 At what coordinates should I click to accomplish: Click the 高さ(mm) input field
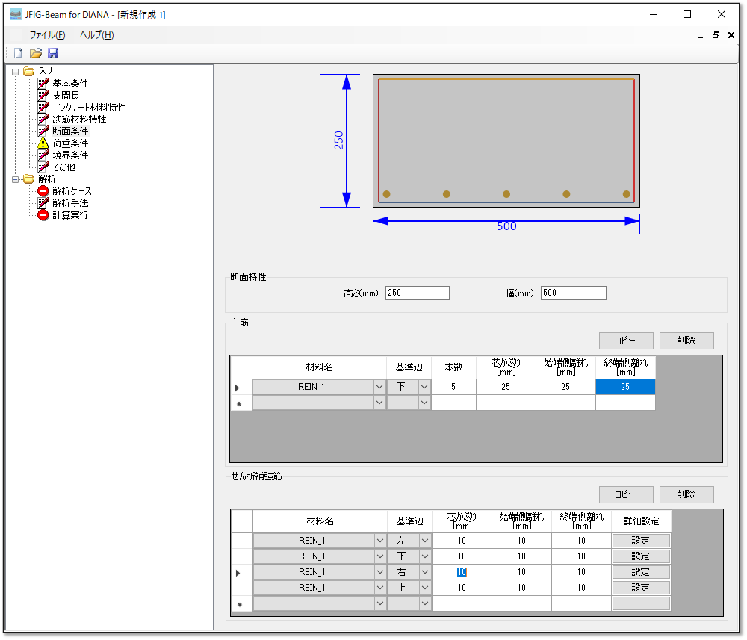point(417,293)
